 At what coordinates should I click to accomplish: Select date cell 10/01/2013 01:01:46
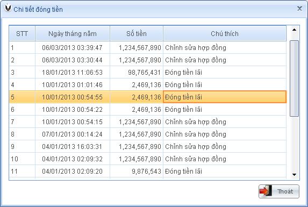(x=72, y=84)
